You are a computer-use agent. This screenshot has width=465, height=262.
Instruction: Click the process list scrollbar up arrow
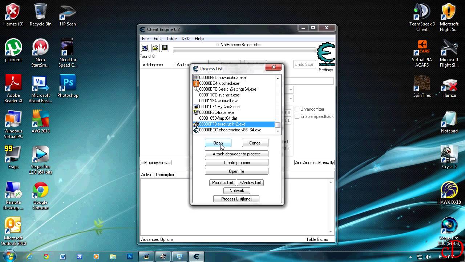tap(278, 78)
